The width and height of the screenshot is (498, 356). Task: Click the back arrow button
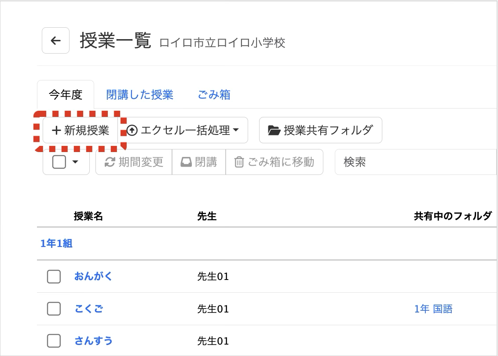(x=55, y=40)
